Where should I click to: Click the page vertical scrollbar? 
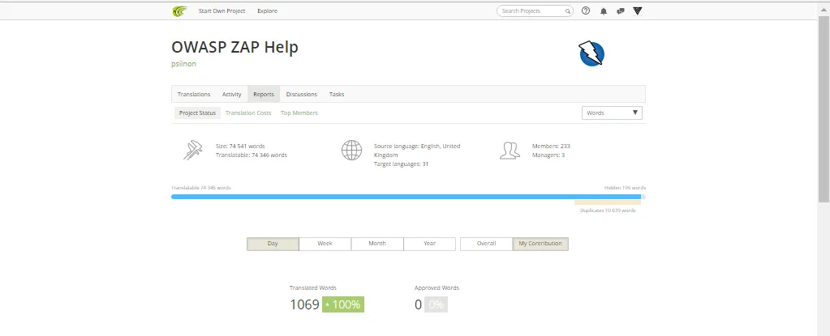[x=824, y=111]
